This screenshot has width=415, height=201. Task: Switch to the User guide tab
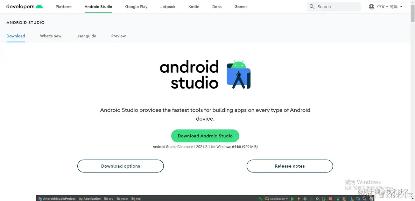click(x=86, y=36)
